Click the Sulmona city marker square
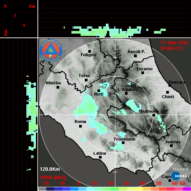The image size is (191, 191). point(154,115)
